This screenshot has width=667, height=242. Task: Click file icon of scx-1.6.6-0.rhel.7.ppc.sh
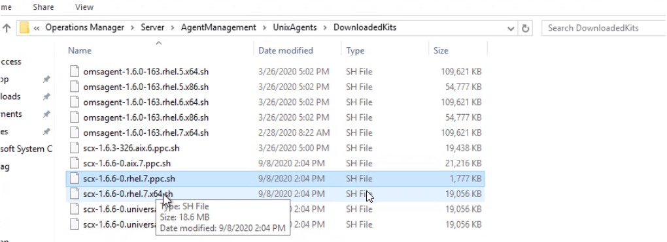click(x=75, y=179)
